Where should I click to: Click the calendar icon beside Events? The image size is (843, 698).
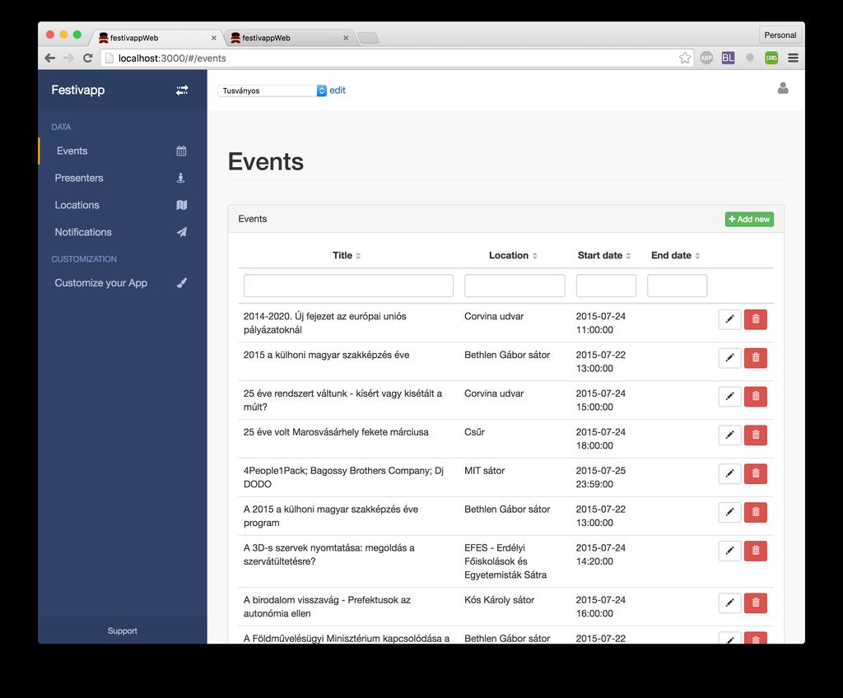tap(181, 151)
